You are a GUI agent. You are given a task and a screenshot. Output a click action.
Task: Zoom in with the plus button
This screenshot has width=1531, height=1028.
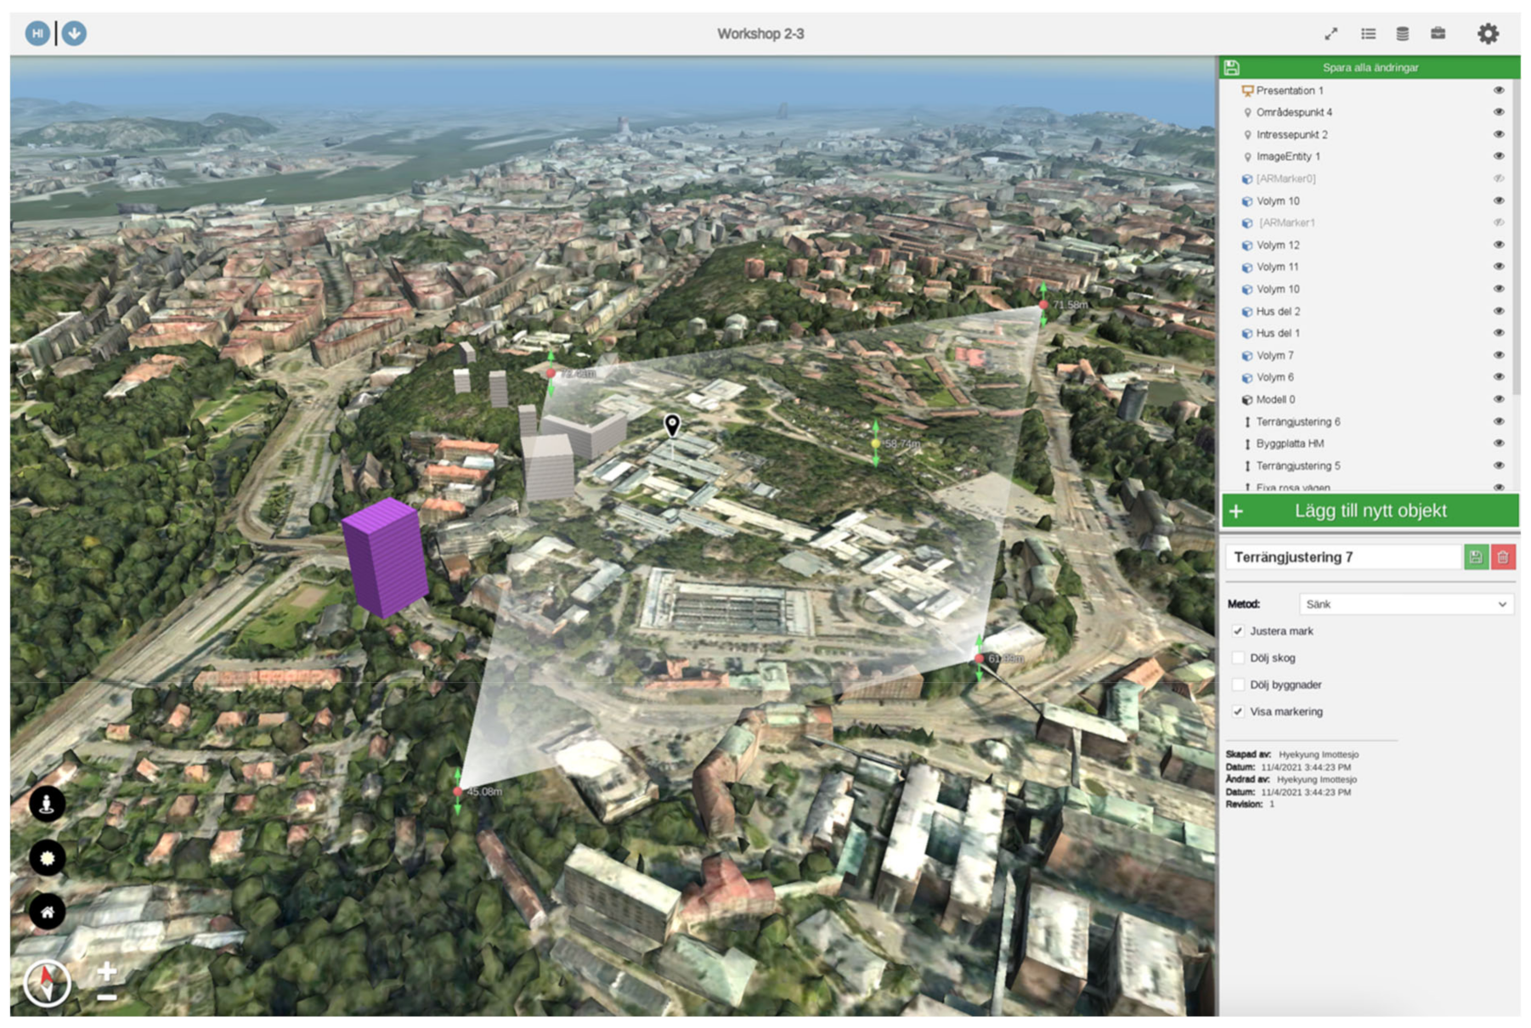pos(107,970)
